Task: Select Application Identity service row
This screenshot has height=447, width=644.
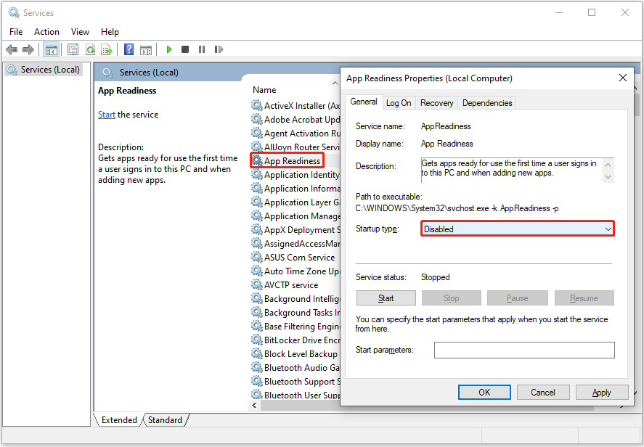Action: tap(295, 174)
